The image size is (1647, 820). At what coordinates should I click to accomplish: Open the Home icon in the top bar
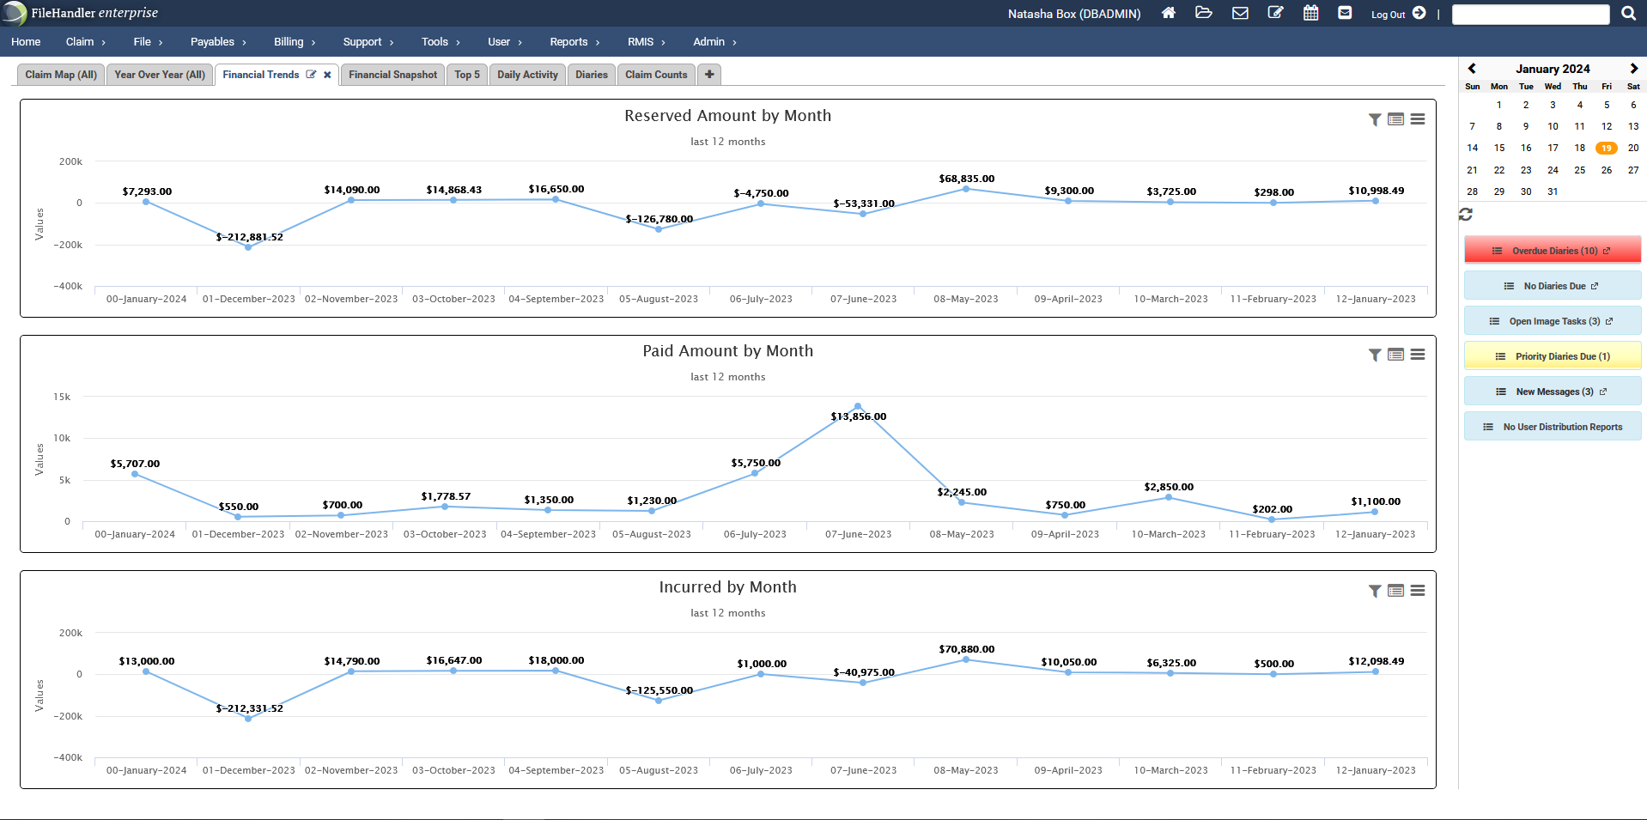(1168, 14)
